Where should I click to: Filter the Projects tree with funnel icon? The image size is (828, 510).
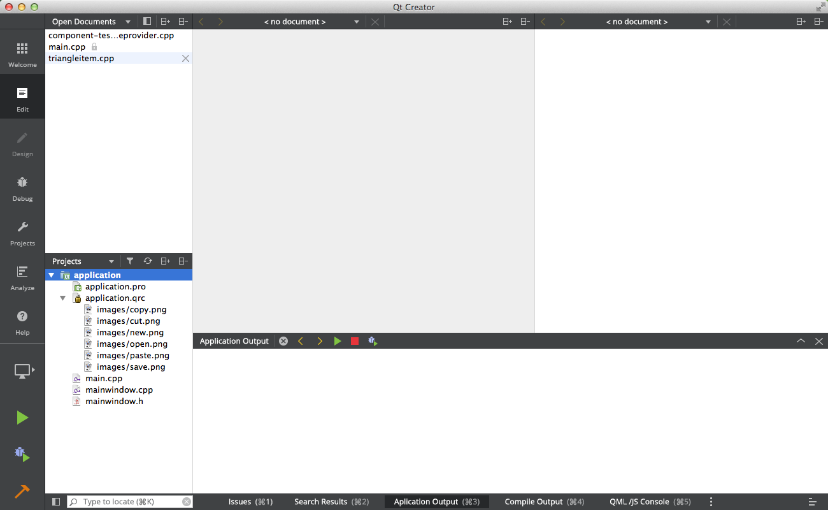pyautogui.click(x=130, y=261)
